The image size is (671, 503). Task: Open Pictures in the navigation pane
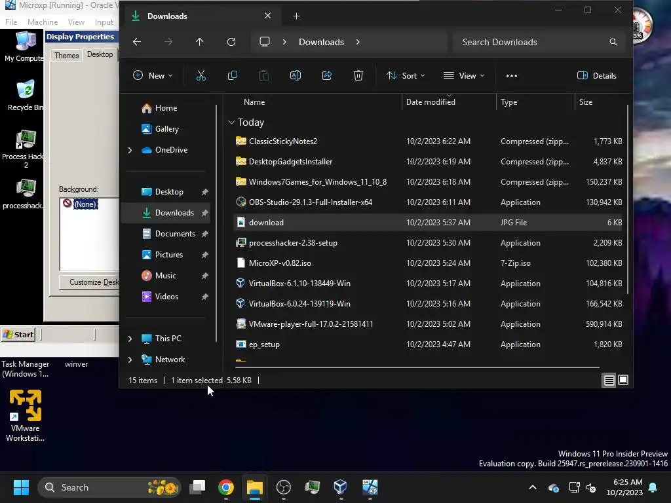168,255
